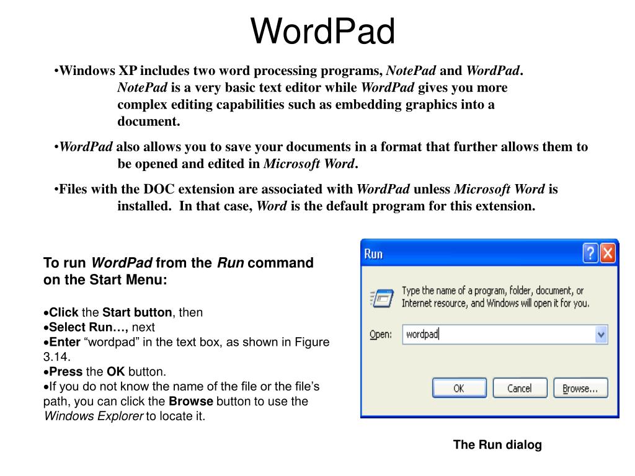Click the words 'Windows Explorer' in the last bullet
Viewport: 635px width, 476px height.
(94, 416)
